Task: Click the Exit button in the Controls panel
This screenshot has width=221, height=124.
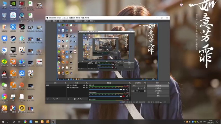Action: point(158,96)
